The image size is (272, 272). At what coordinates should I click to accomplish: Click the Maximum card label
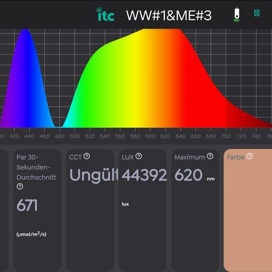coord(190,157)
